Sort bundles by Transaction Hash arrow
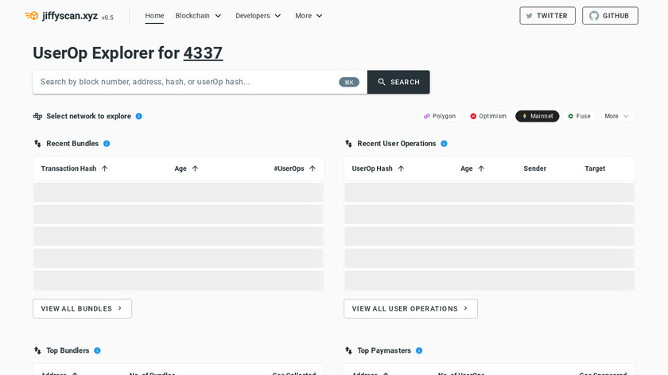The height and width of the screenshot is (375, 668). (x=104, y=168)
